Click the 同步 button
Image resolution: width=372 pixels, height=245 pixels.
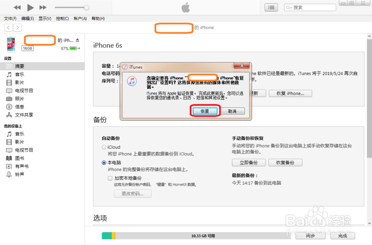(x=310, y=236)
